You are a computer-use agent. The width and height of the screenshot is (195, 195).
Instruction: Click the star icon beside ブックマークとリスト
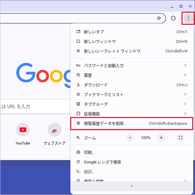78,94
